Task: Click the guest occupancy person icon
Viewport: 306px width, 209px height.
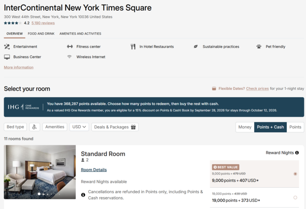Action: (x=83, y=160)
